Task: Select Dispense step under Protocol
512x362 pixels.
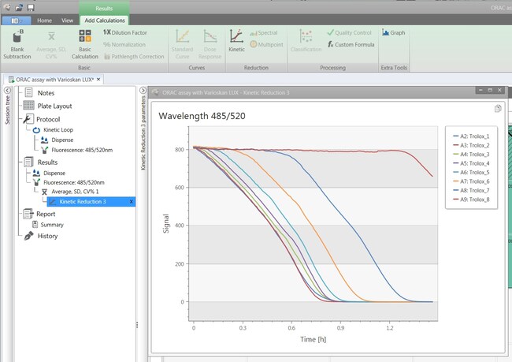Action: (x=62, y=140)
